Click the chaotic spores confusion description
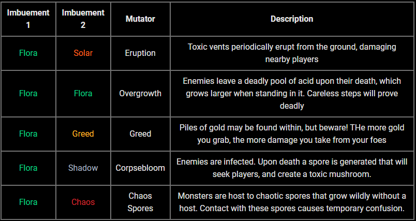The width and height of the screenshot is (416, 221). [x=292, y=202]
